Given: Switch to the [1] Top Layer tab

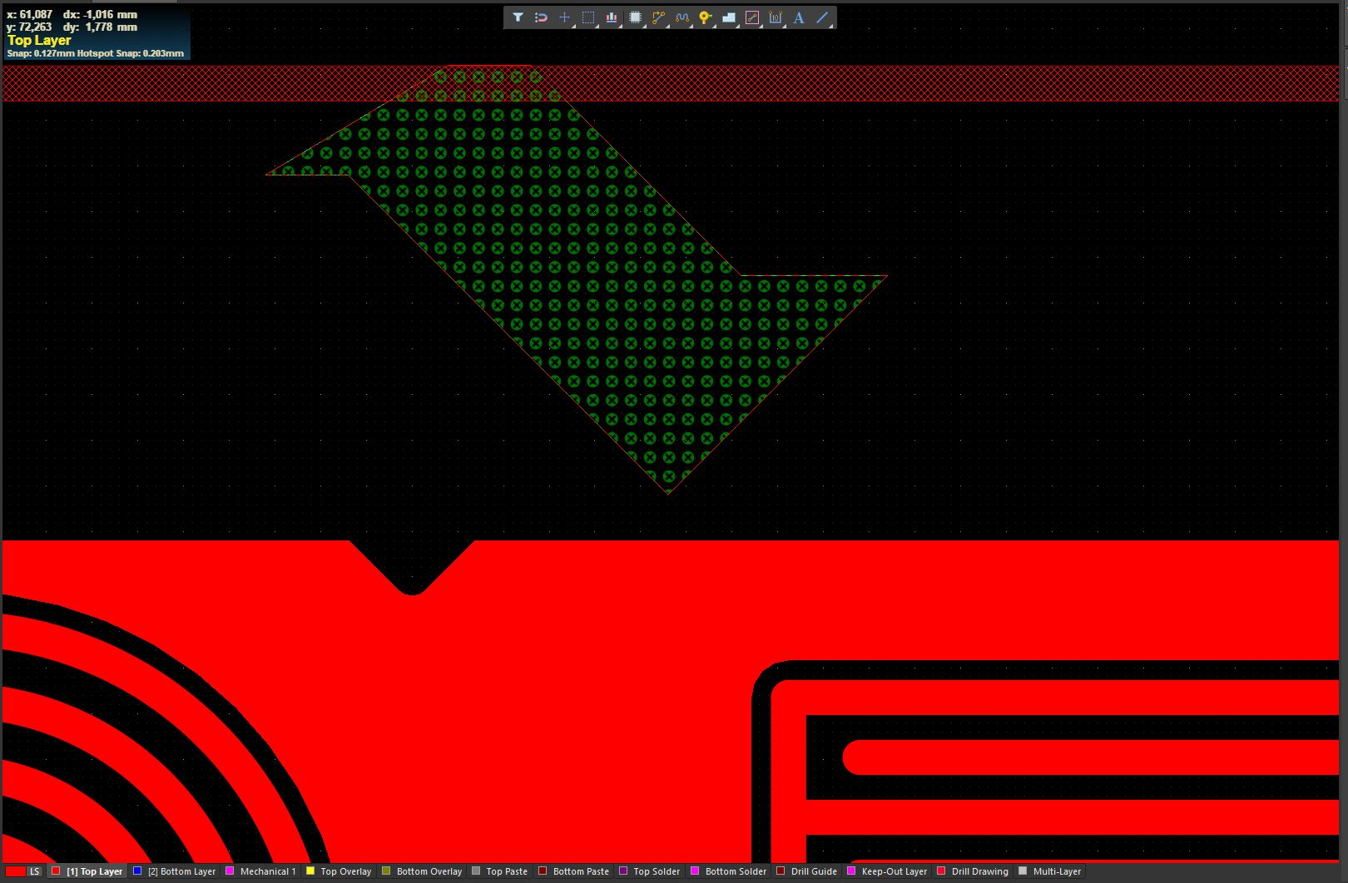Looking at the screenshot, I should point(87,871).
